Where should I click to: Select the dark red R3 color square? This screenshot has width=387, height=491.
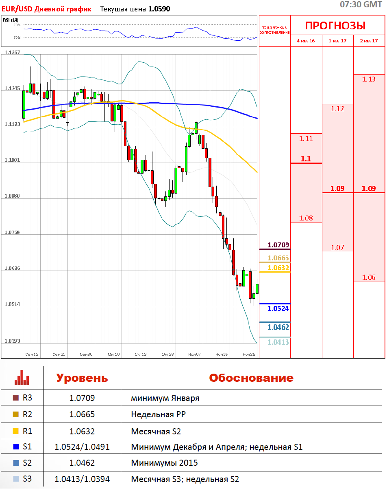point(16,398)
